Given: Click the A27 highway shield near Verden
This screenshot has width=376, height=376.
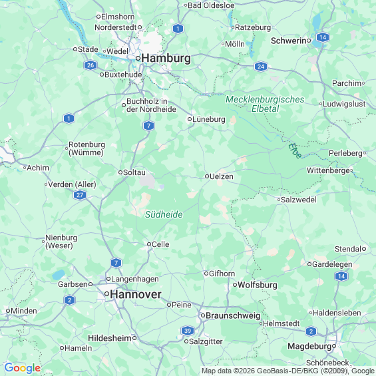Looking at the screenshot, I should pyautogui.click(x=80, y=195).
